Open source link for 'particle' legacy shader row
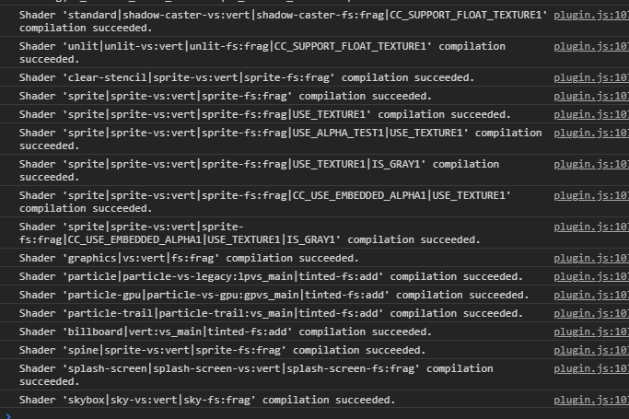Viewport: 629px width, 419px height. pyautogui.click(x=590, y=276)
